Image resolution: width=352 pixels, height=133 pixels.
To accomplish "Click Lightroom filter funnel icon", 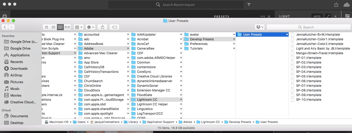I will 249,5.
